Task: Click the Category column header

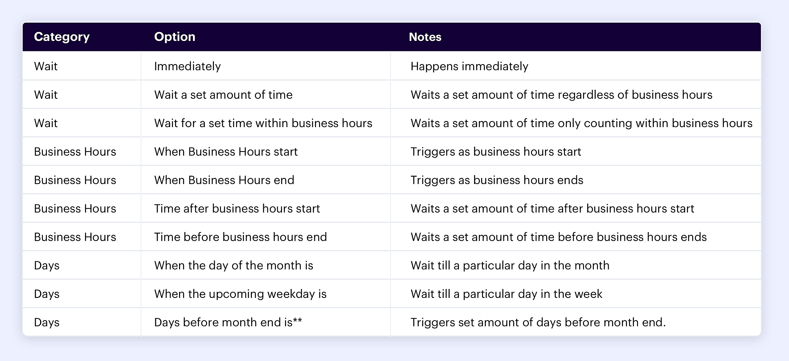Action: 62,37
